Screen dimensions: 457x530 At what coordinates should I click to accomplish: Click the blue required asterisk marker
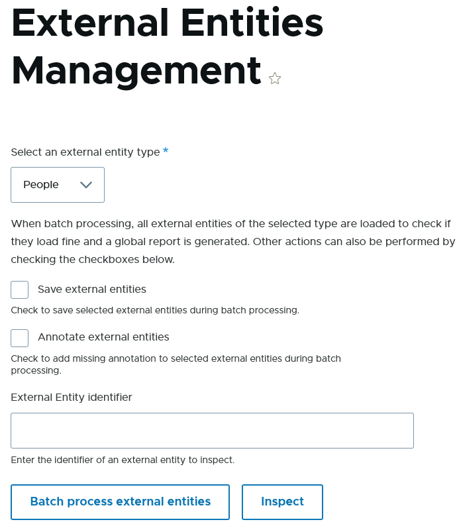[x=166, y=152]
